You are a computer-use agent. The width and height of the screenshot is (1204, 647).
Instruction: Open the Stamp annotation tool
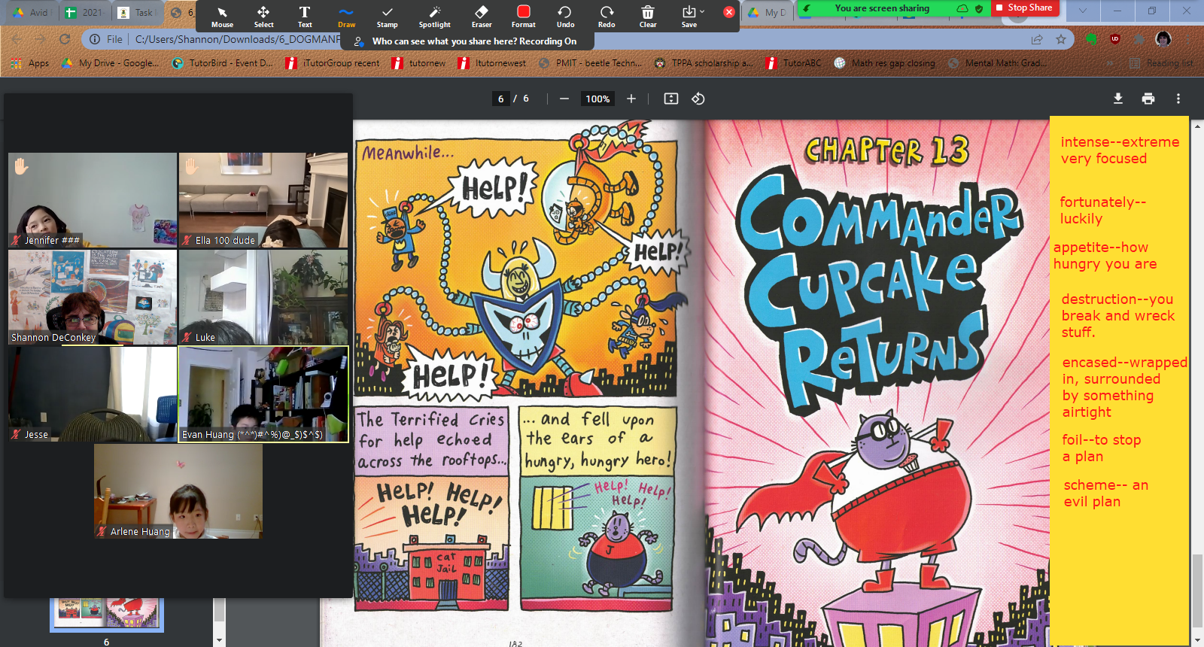388,17
